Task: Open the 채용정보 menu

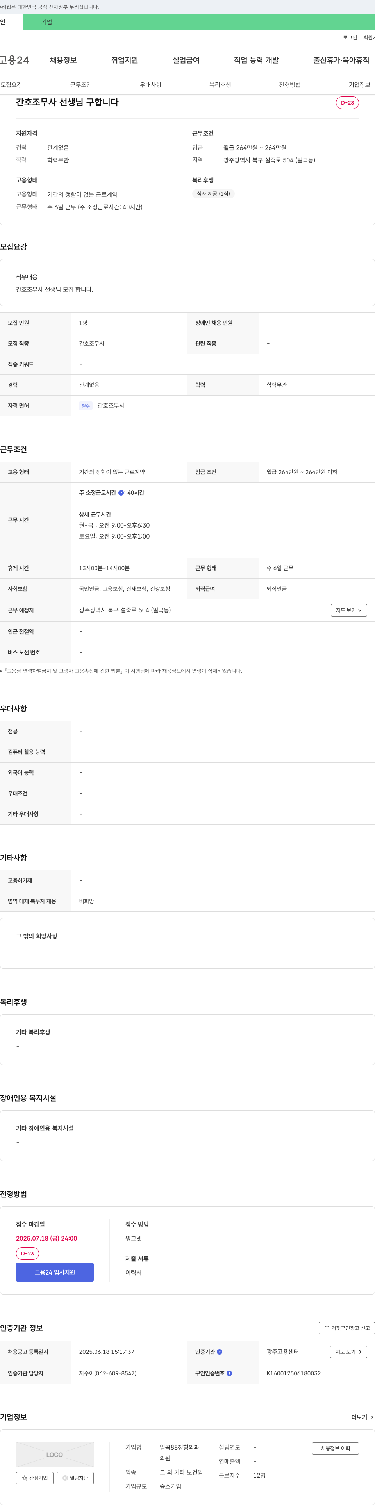Action: [x=63, y=60]
